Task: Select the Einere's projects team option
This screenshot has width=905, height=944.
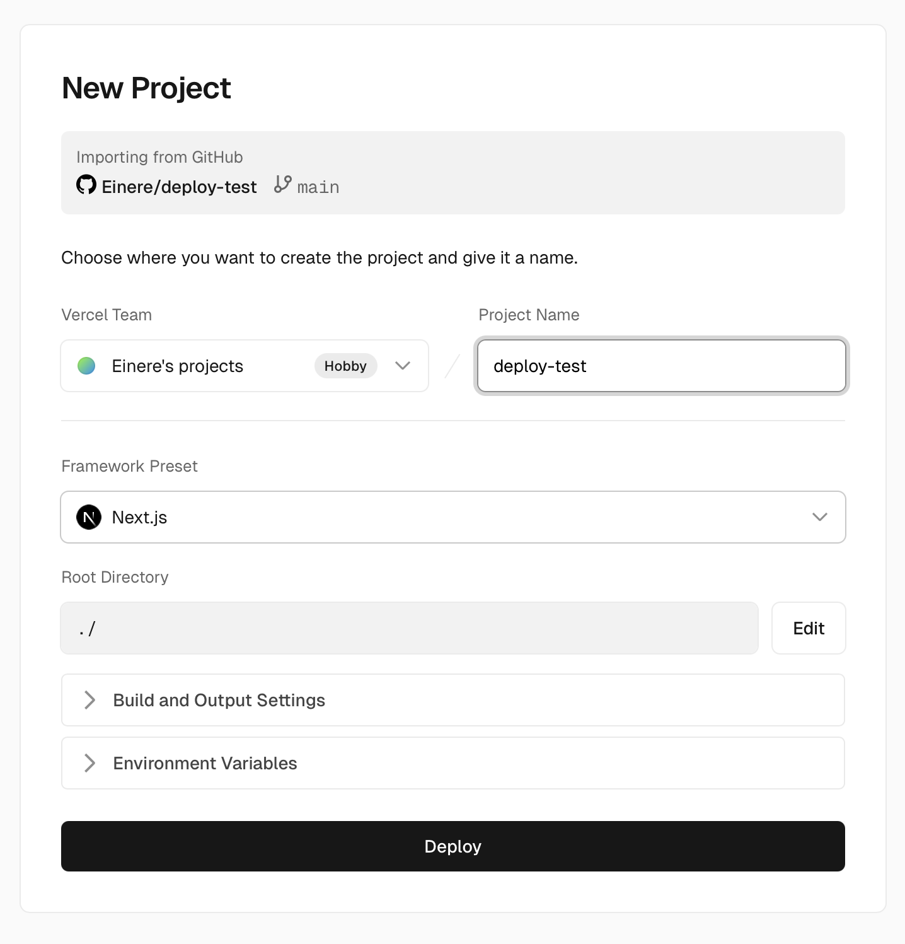Action: (177, 366)
